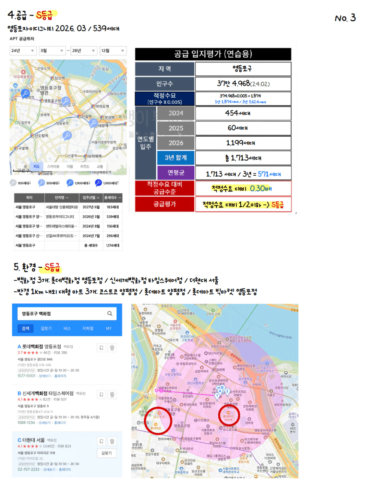Sort table by 입주년월 column
This screenshot has width=372, height=489.
91,198
